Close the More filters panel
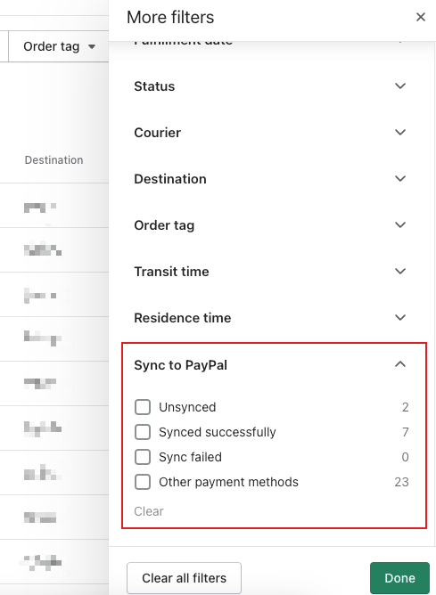 click(x=421, y=17)
